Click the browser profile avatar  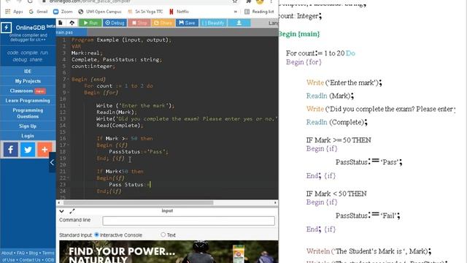click(260, 1)
